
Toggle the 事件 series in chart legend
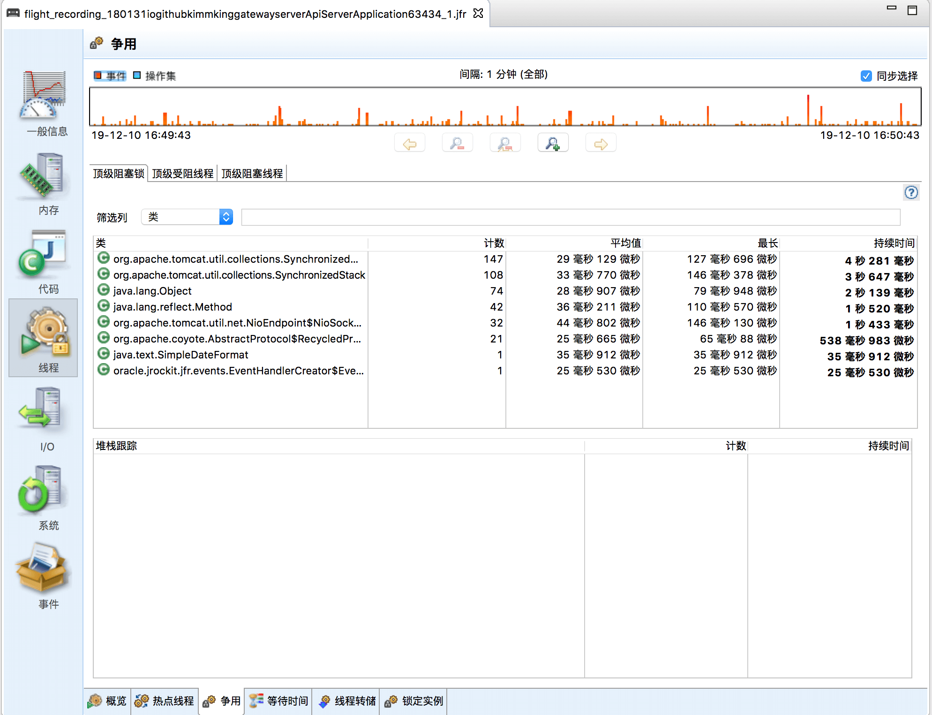pyautogui.click(x=110, y=76)
